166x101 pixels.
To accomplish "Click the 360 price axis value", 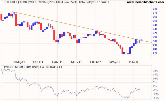I will [155, 17].
